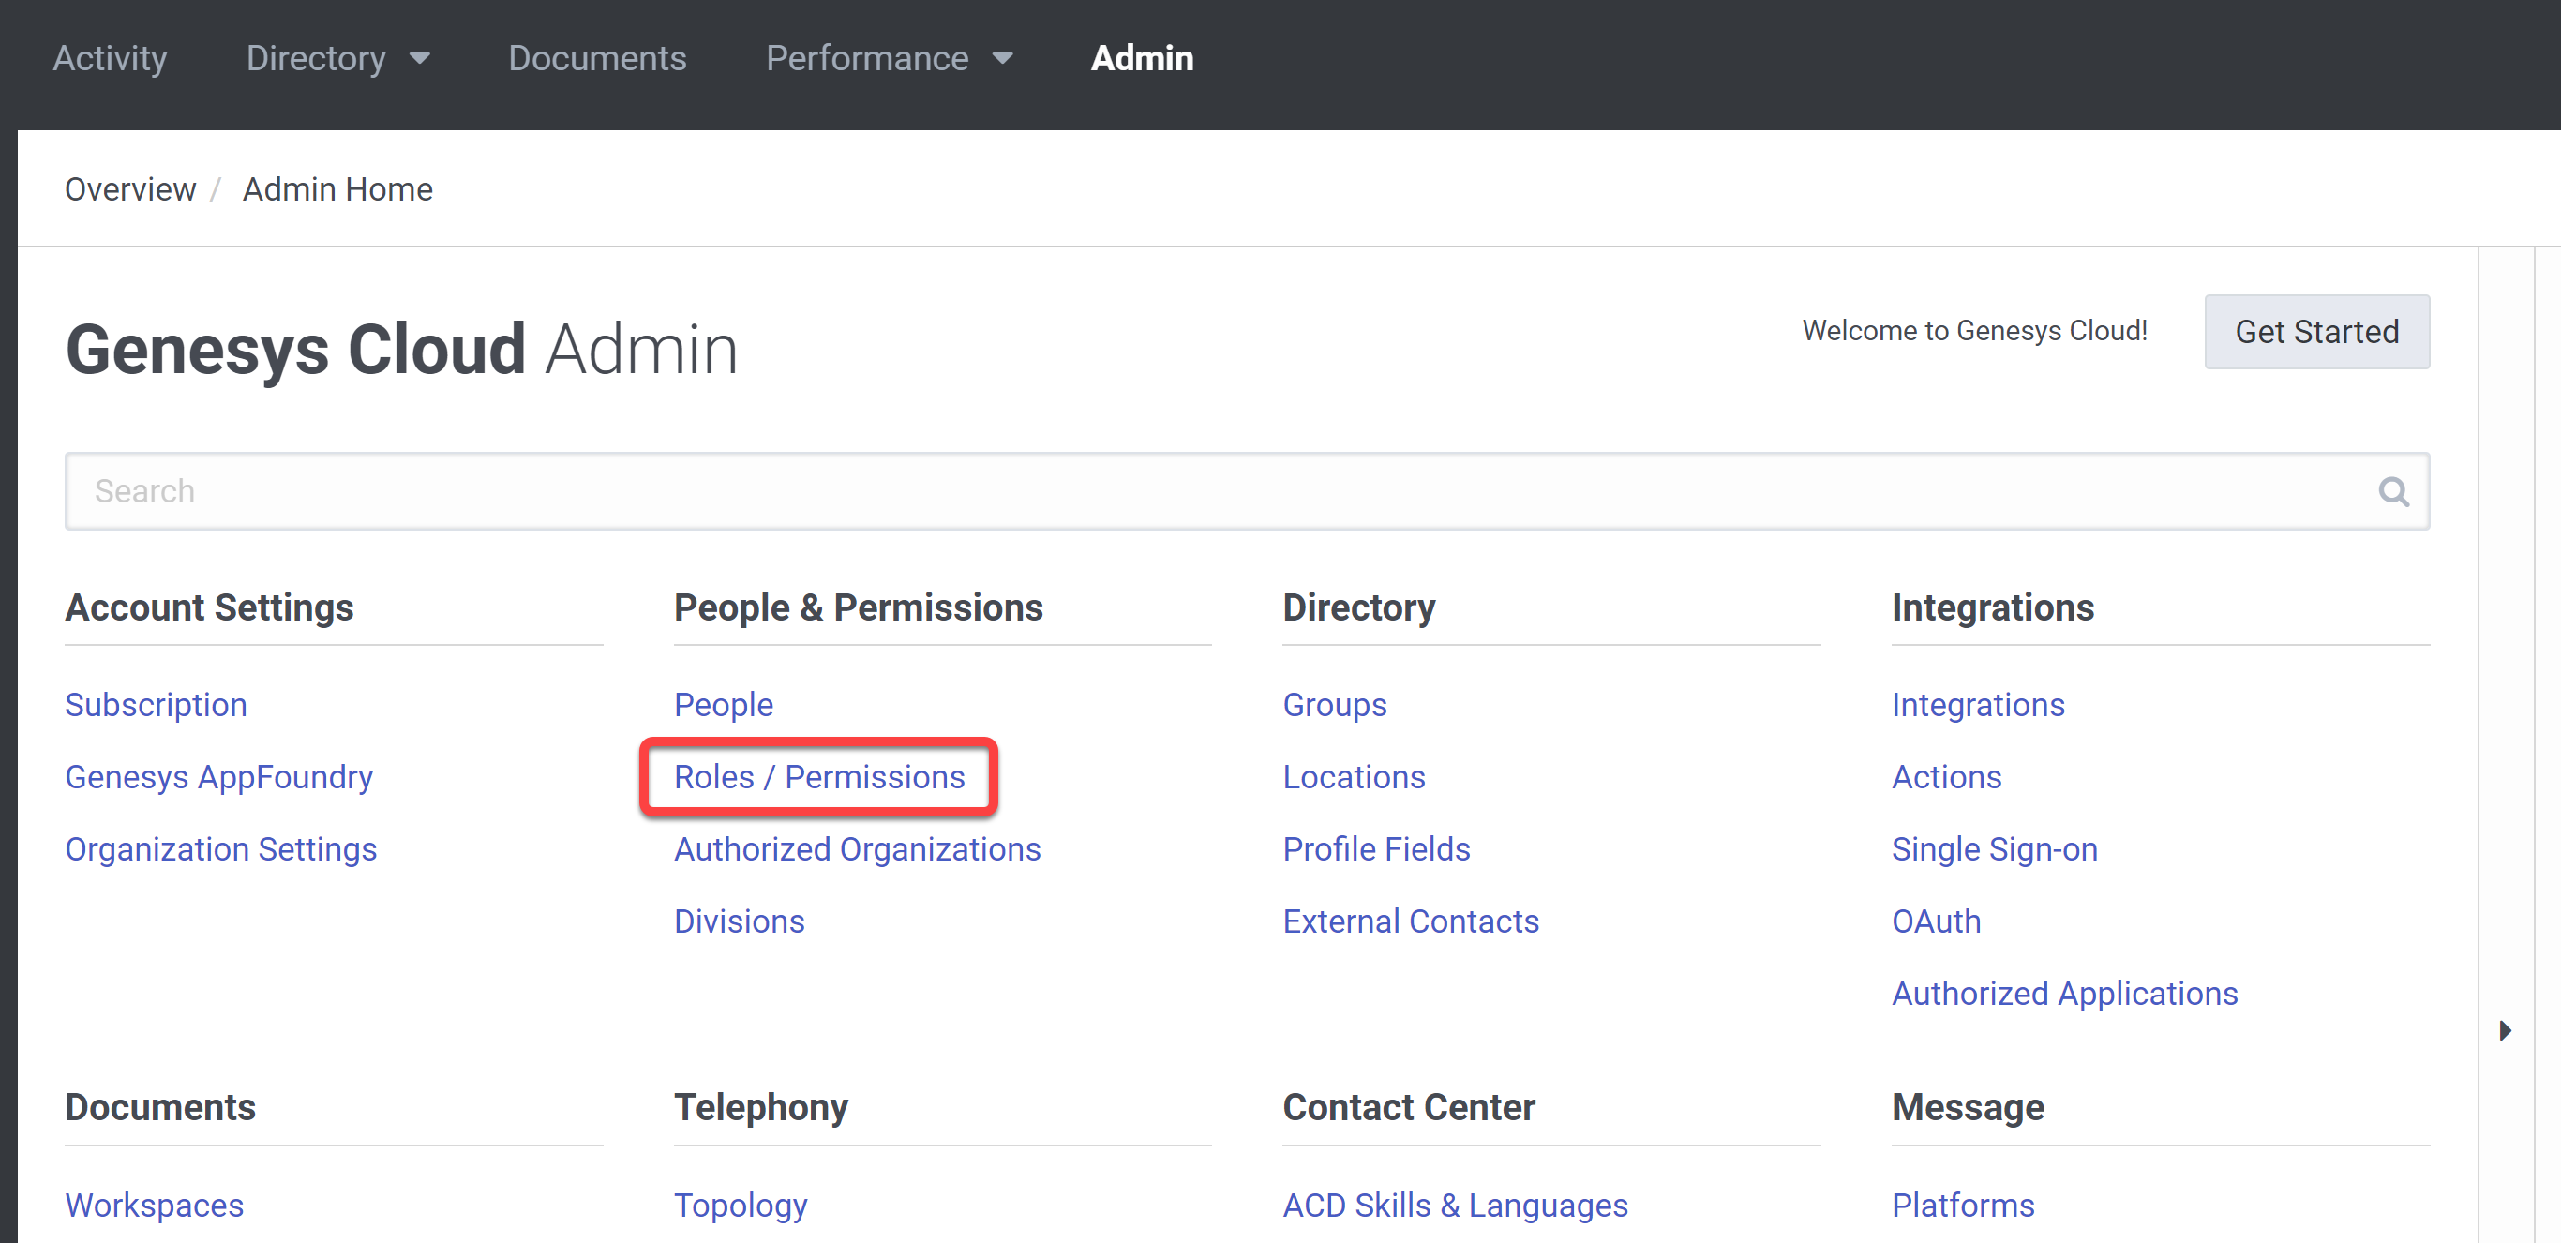Click the search magnifying glass icon

tap(2393, 490)
